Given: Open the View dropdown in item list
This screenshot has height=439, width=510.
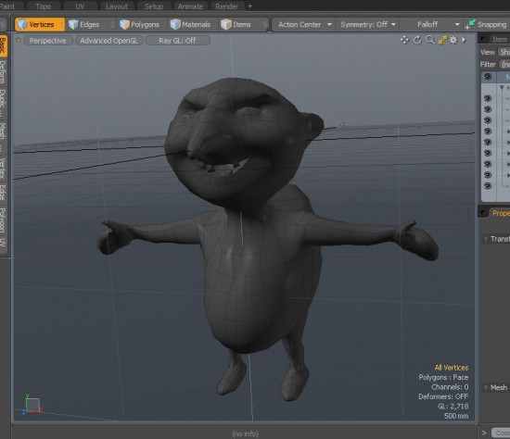Looking at the screenshot, I should [504, 52].
